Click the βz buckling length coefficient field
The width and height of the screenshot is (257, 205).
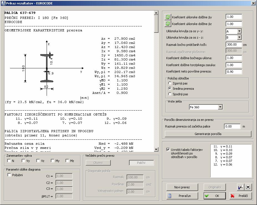click(234, 24)
